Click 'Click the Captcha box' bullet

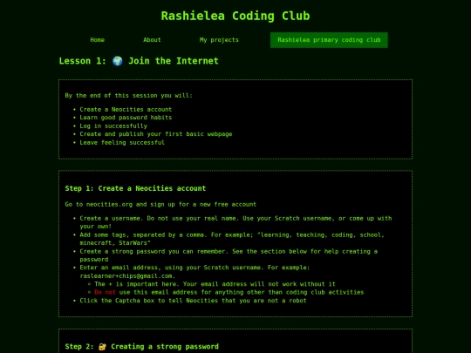pyautogui.click(x=193, y=301)
